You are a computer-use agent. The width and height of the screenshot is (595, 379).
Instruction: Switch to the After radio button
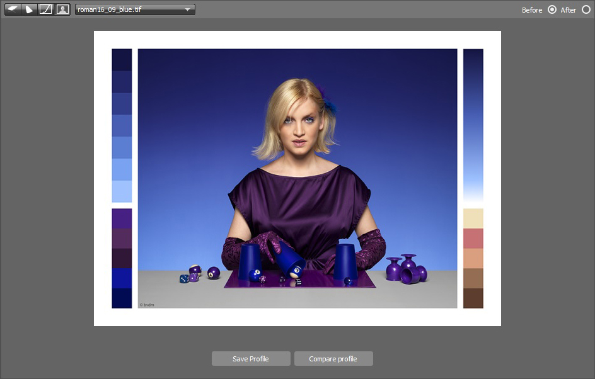pos(586,9)
